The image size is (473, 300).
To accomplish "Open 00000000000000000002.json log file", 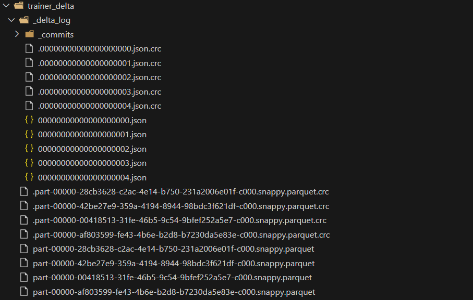I will [92, 149].
